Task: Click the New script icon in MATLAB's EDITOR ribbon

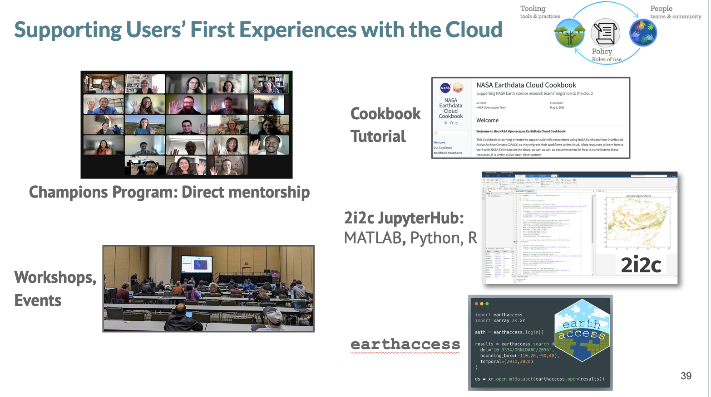Action: [x=484, y=179]
